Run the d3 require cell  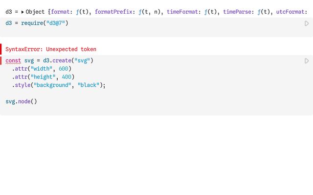pyautogui.click(x=307, y=23)
